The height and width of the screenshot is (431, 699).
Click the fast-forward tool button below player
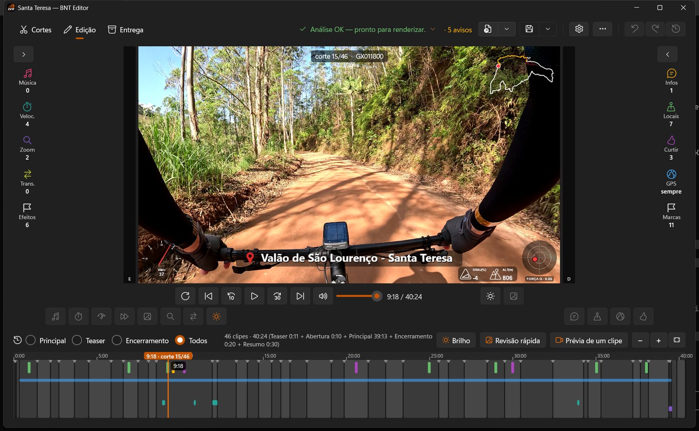coord(125,317)
